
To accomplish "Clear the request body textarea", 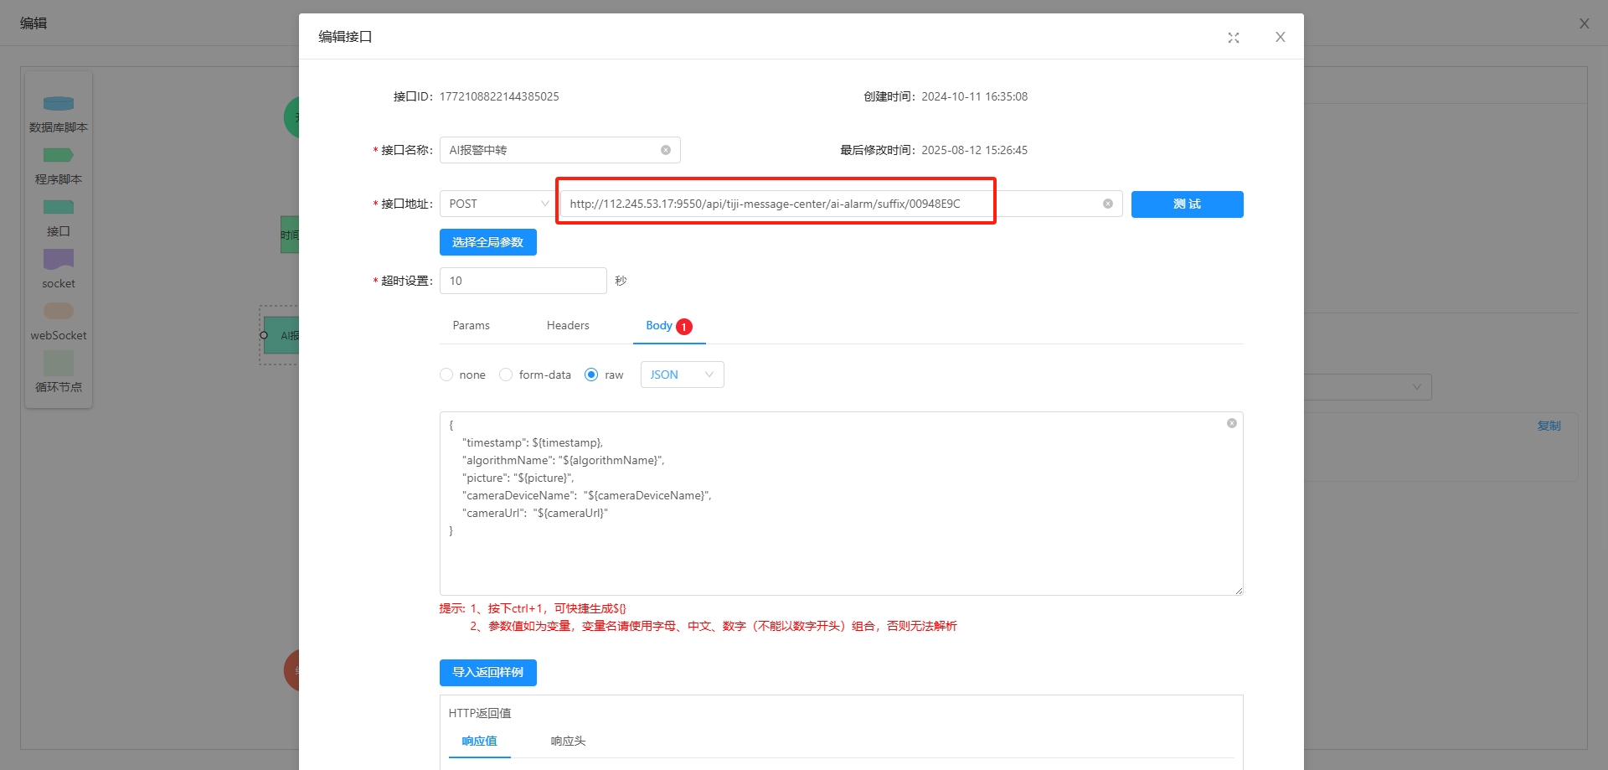I will pos(1232,423).
